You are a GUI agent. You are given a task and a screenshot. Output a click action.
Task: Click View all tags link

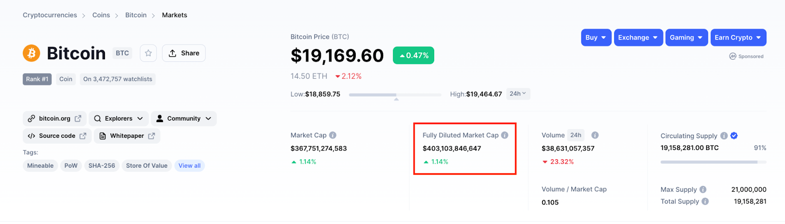pyautogui.click(x=189, y=166)
